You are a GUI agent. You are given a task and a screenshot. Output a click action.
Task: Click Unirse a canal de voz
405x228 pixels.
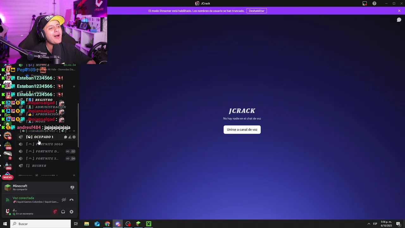pos(242,130)
